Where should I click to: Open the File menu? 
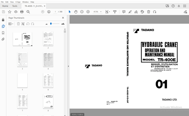tap(2, 2)
